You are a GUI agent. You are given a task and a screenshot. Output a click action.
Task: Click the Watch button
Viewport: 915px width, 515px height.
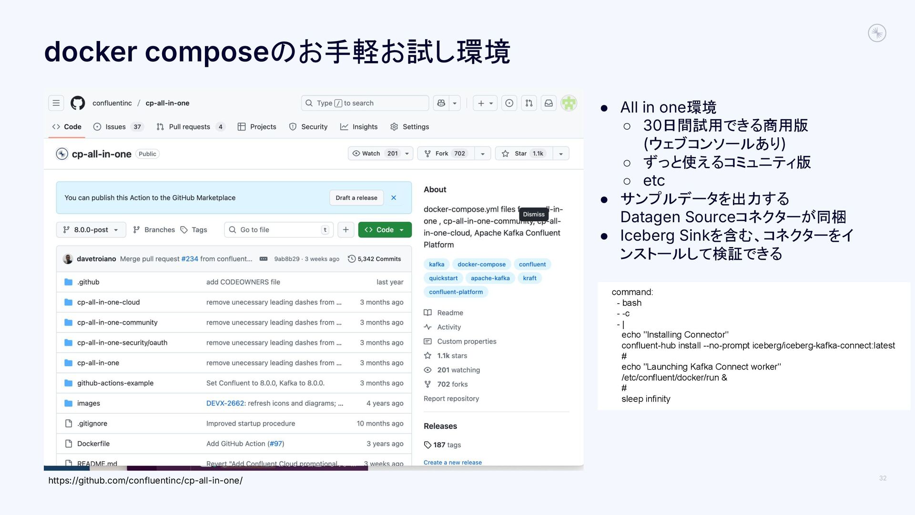375,154
